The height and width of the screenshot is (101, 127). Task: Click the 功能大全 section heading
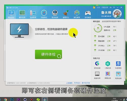[x=96, y=58]
